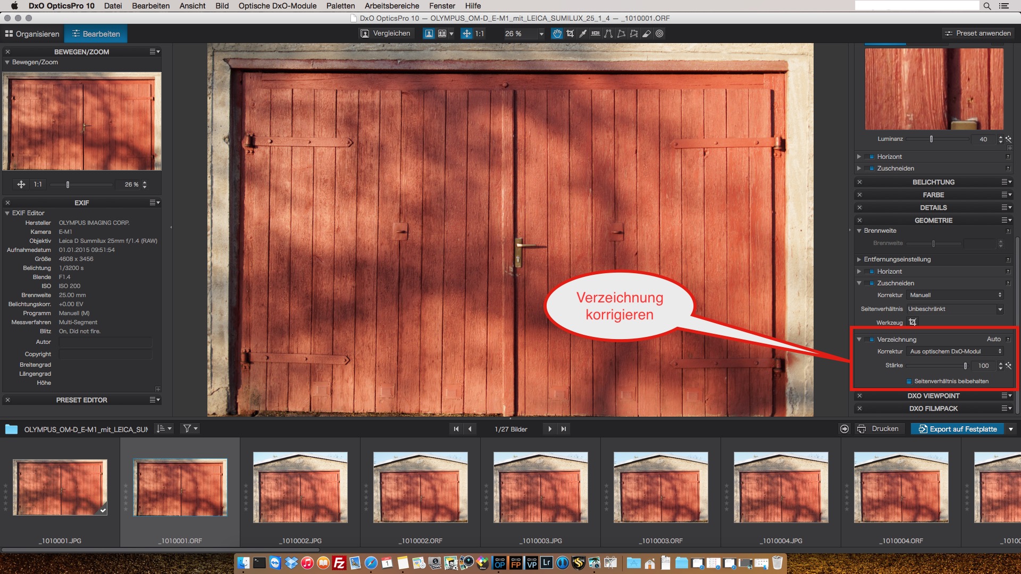1021x574 pixels.
Task: Click Preset anwenden button
Action: point(978,33)
